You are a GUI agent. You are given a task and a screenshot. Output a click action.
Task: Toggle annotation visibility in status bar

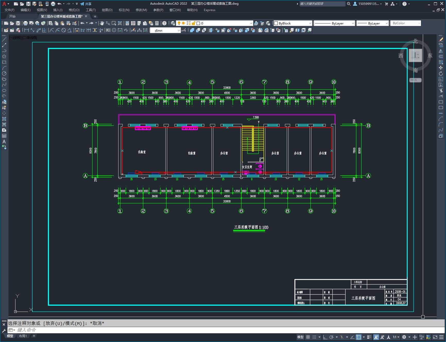point(376,337)
